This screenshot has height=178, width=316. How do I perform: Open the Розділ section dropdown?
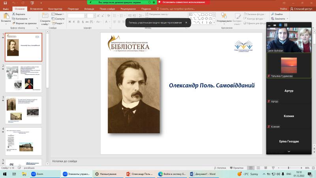click(x=58, y=23)
